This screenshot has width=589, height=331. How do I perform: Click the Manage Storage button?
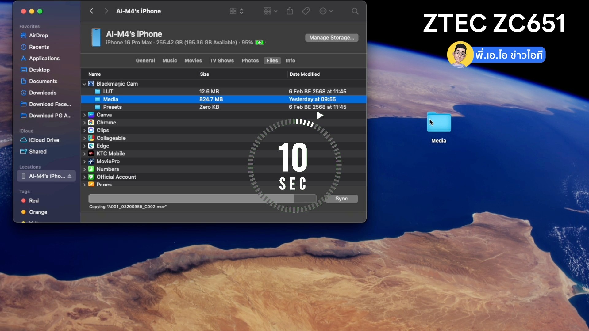point(332,37)
